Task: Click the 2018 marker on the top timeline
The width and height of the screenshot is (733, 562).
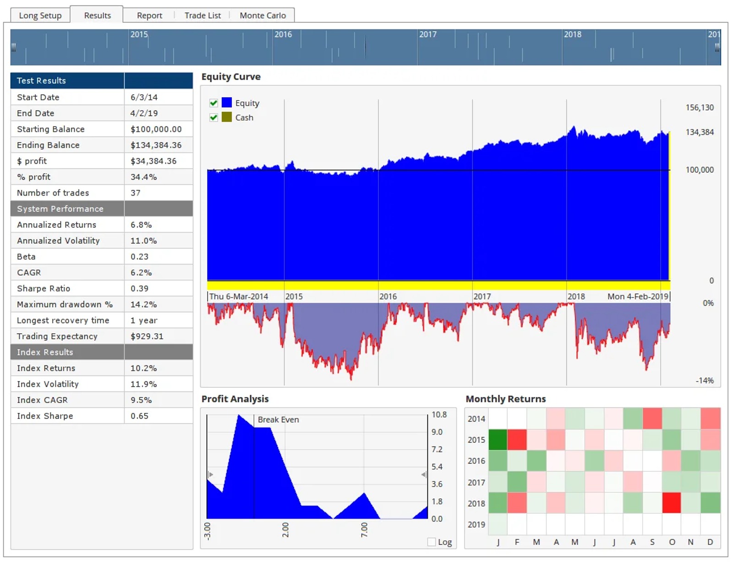Action: click(572, 34)
